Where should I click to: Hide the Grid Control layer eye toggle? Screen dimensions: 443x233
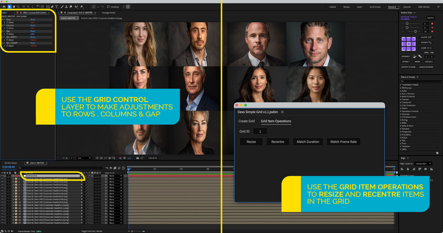[x=2, y=176]
